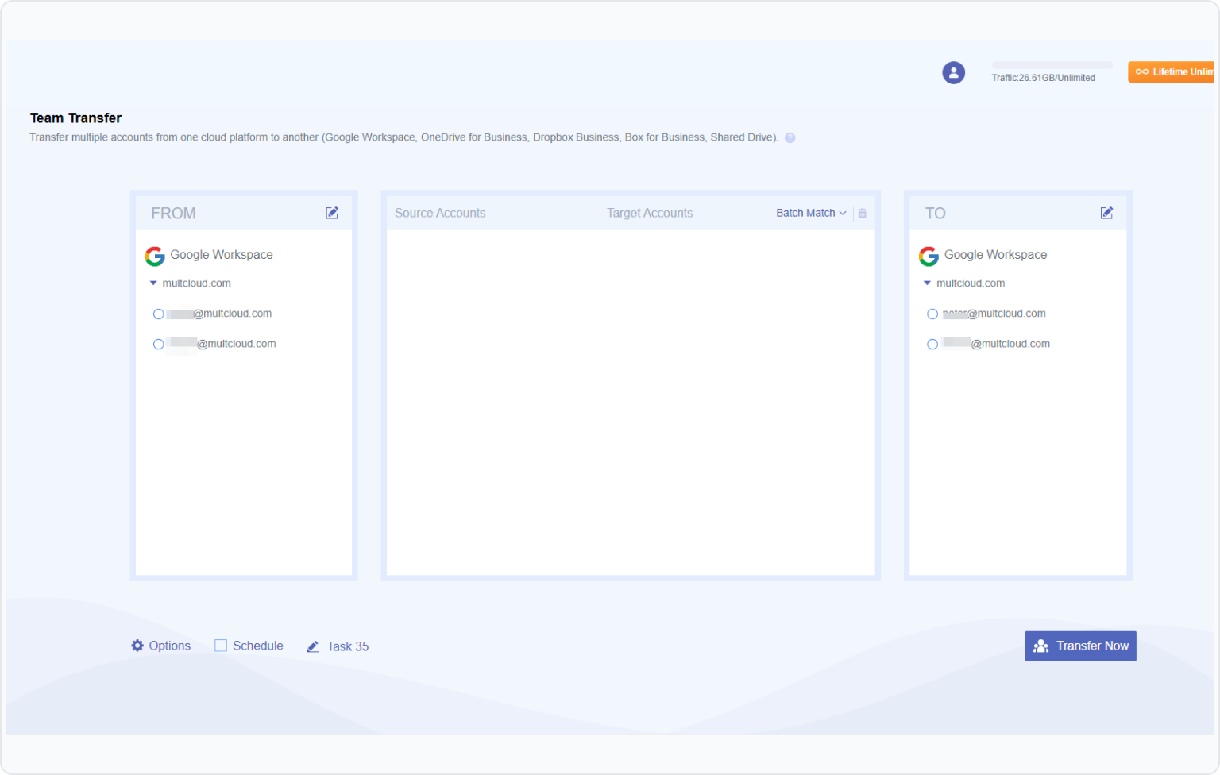Click the Google logo in the FROM panel
This screenshot has height=775, width=1220.
tap(155, 256)
